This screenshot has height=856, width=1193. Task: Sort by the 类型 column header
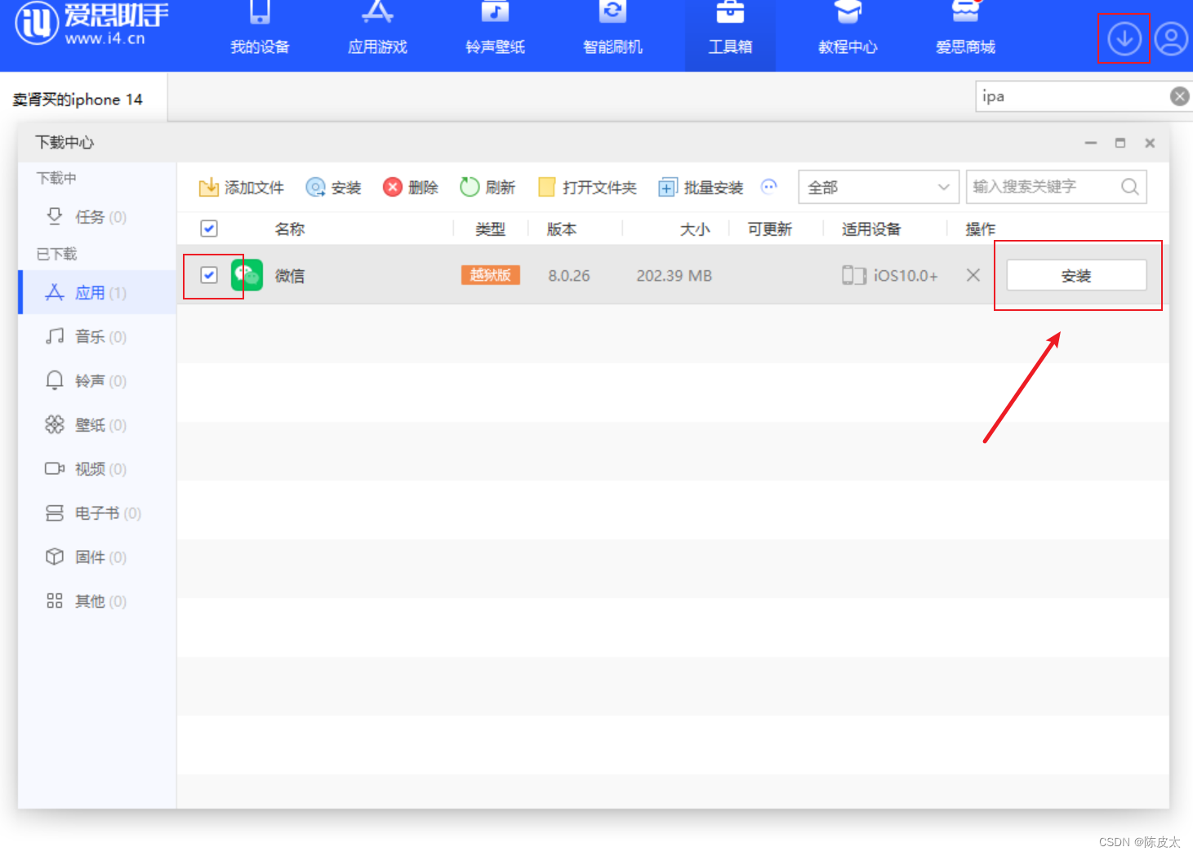pyautogui.click(x=491, y=229)
